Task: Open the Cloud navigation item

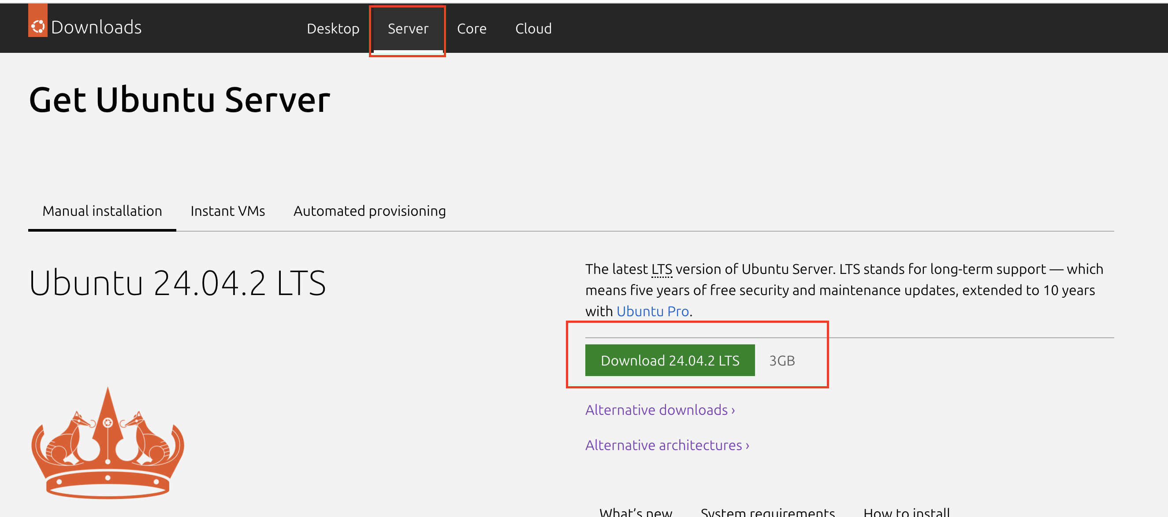Action: click(533, 29)
